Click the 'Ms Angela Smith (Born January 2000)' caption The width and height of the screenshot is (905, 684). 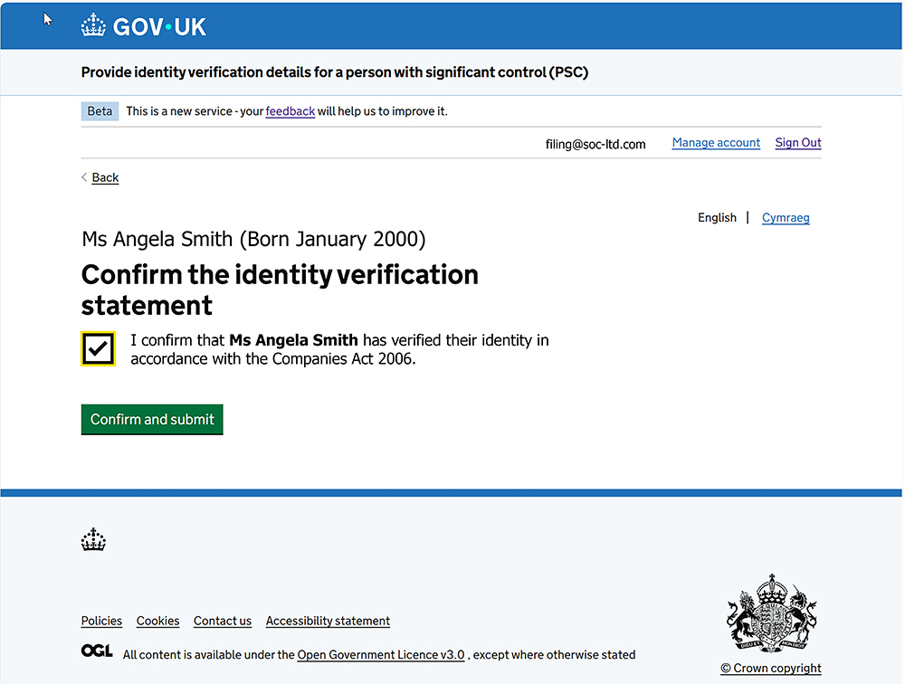253,239
